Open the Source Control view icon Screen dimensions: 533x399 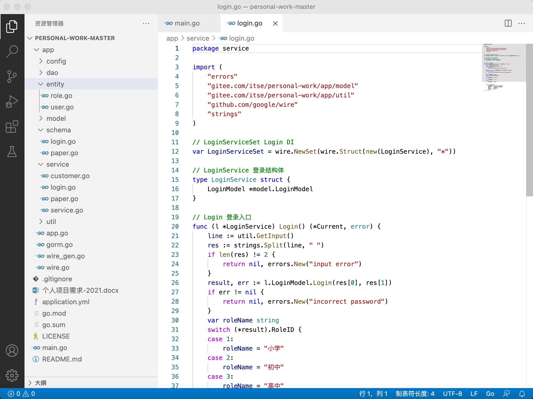pos(12,77)
